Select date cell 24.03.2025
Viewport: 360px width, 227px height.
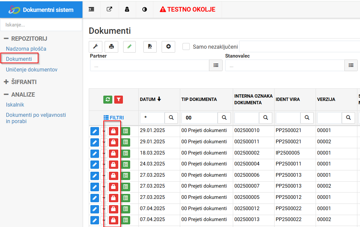tap(152, 164)
